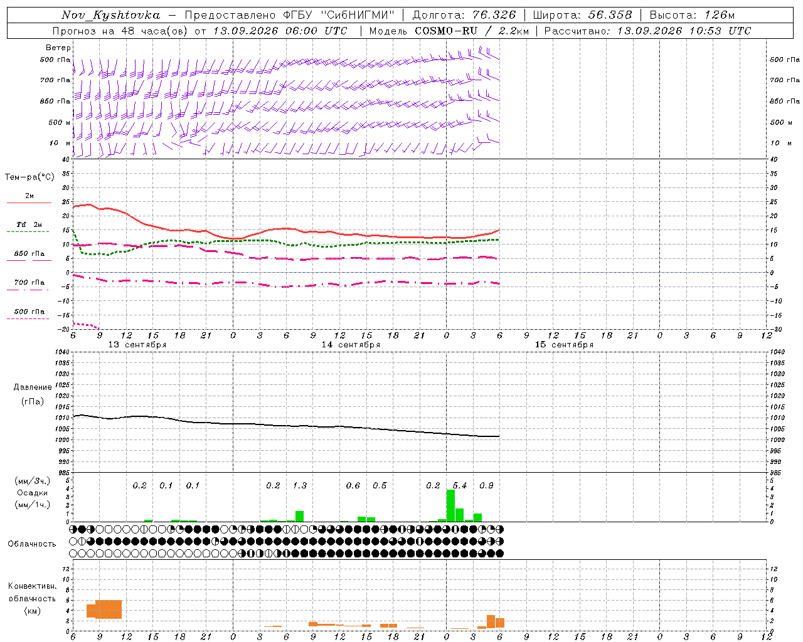Click the green dotted Td 2м legend line
Viewport: 803px width, 642px height.
(x=28, y=231)
